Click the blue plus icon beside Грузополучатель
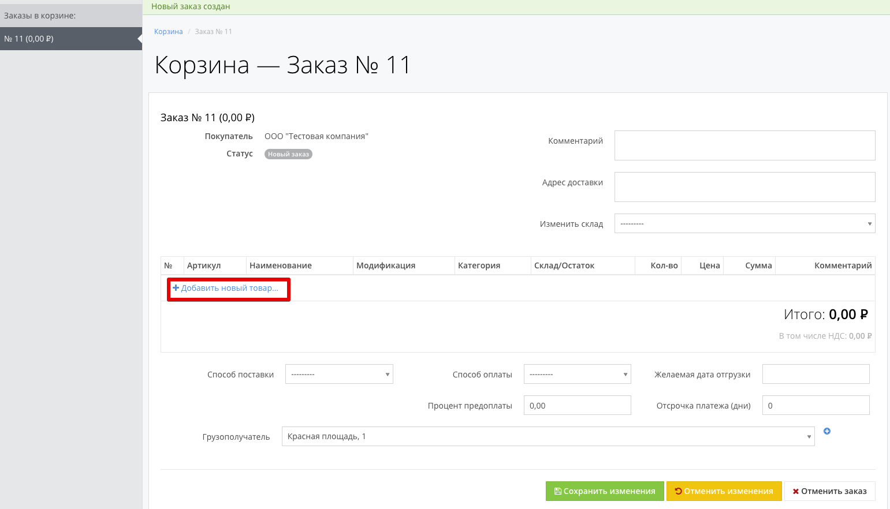Screen dimensions: 890x509 pyautogui.click(x=827, y=431)
